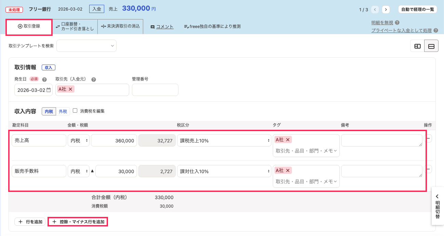444x236 pixels.
Task: Click the 未処理 status badge
Action: click(x=14, y=10)
